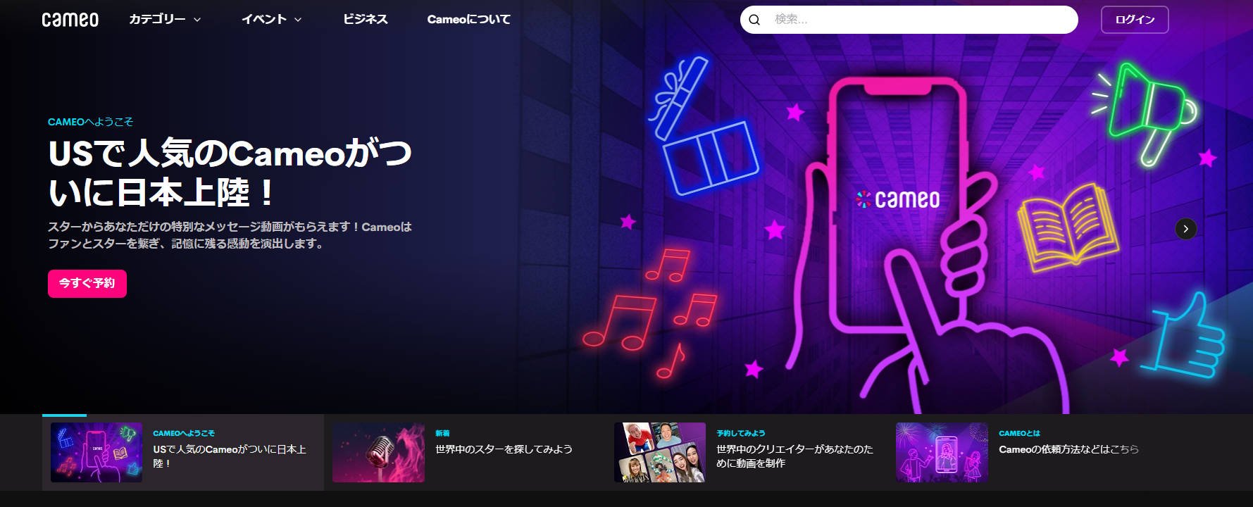Click the cyan CAMEOへようこそ label above the headline
The width and height of the screenshot is (1253, 507).
(x=90, y=122)
